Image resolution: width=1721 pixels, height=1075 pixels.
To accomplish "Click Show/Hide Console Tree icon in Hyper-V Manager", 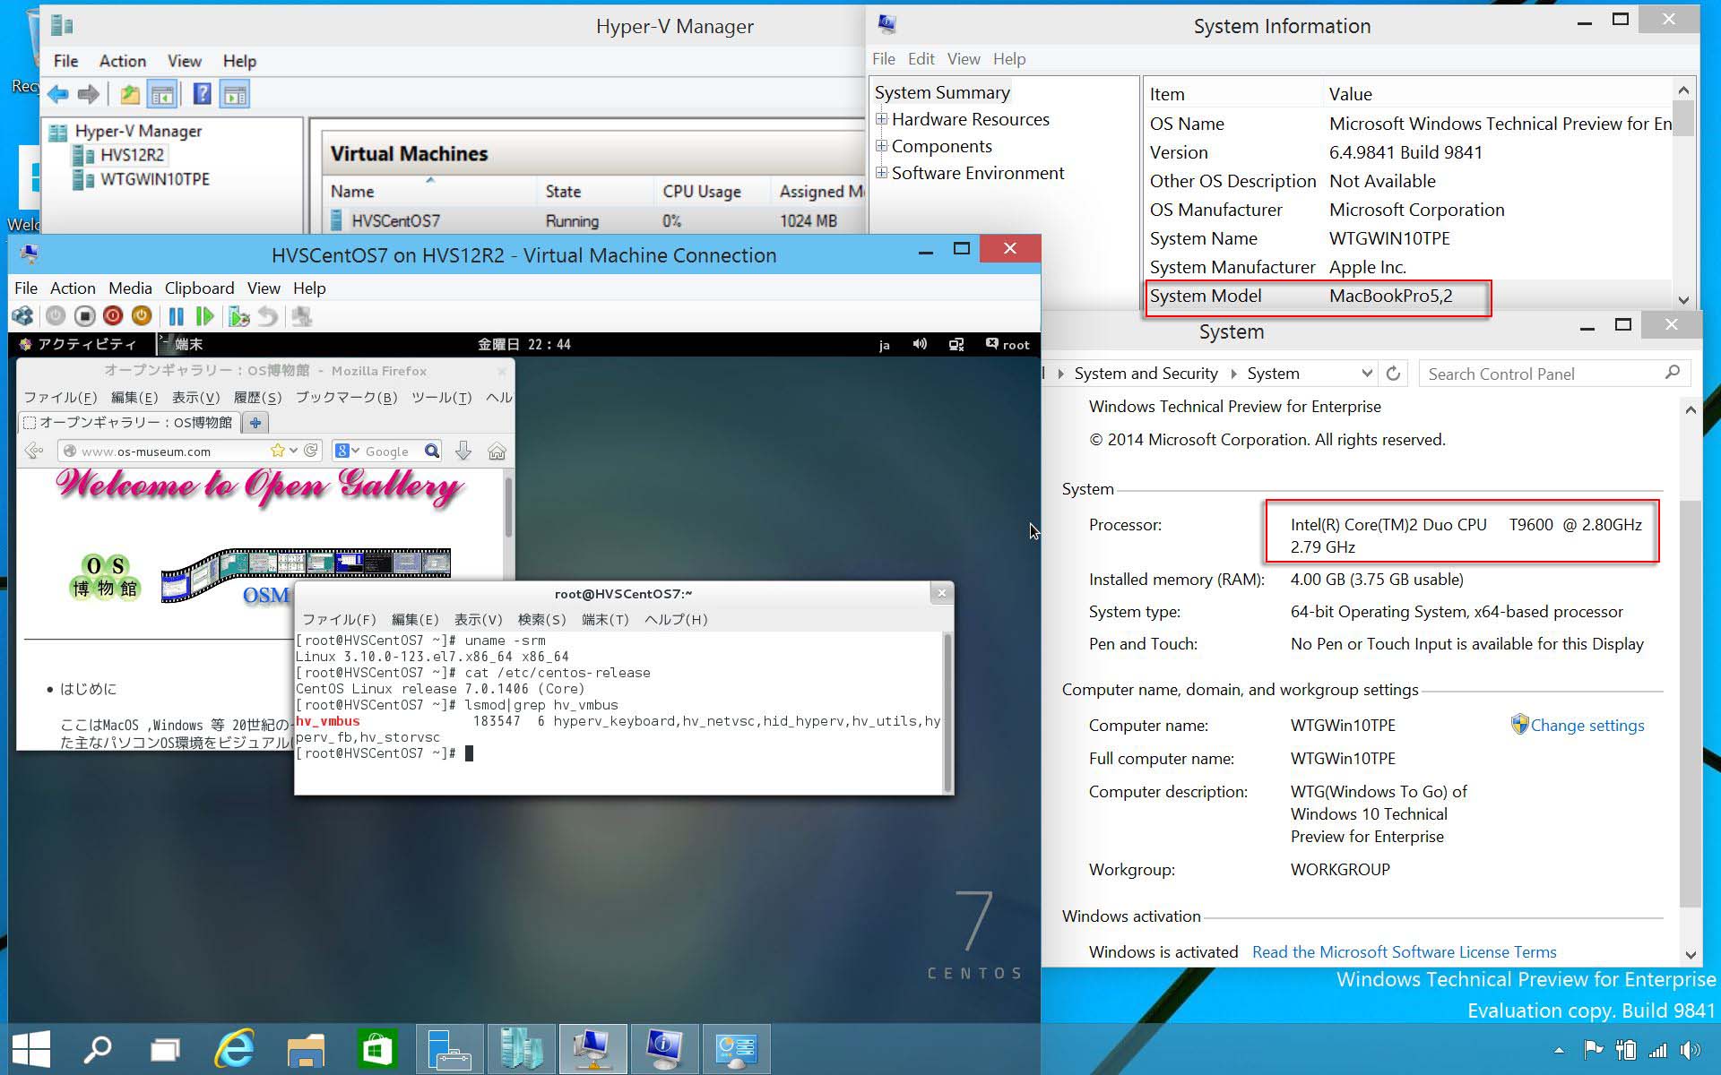I will pos(162,94).
